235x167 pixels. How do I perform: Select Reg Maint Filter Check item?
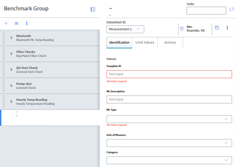(50, 54)
